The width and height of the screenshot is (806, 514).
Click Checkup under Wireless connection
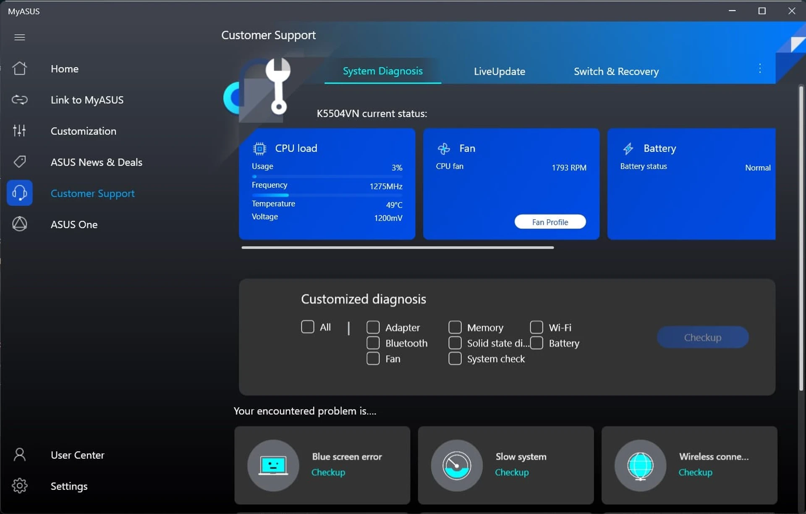695,472
